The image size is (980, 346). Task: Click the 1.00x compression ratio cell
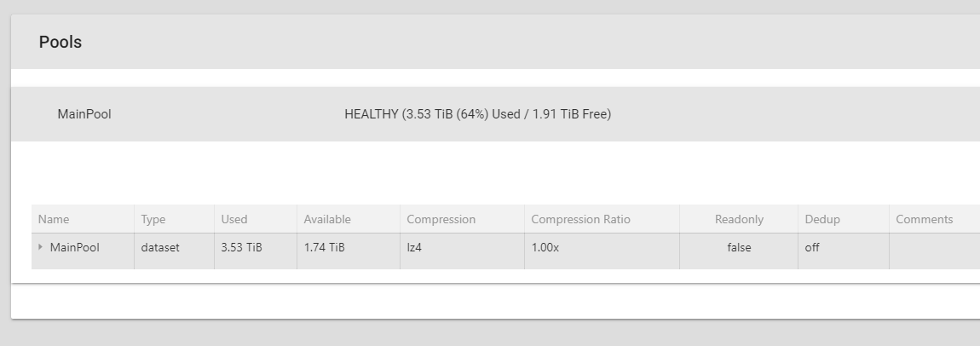[545, 248]
